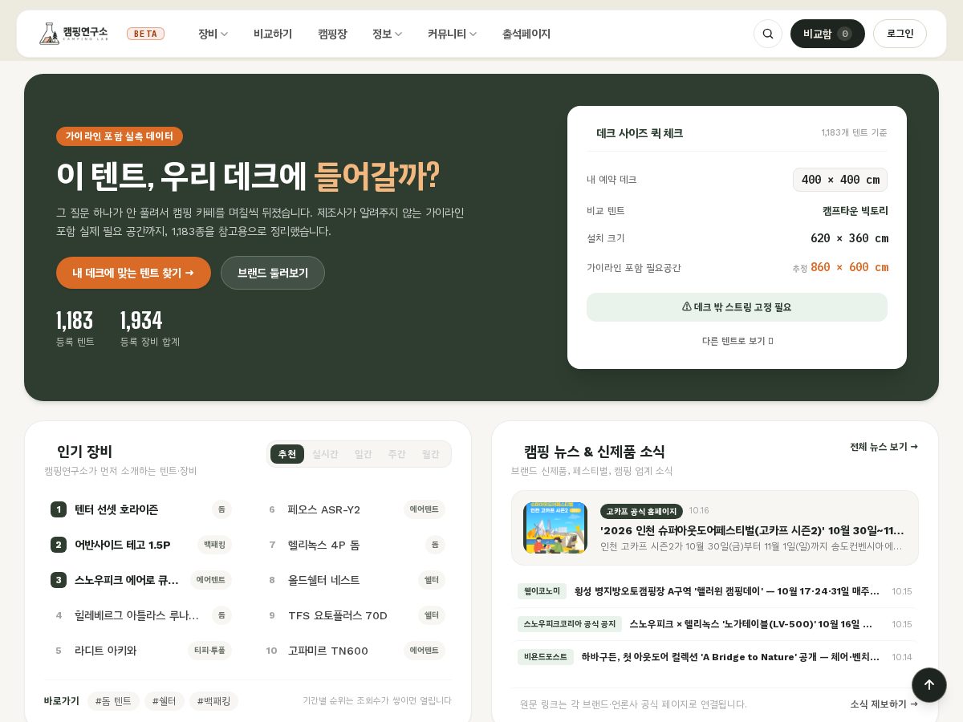Click 소식 제보하기 link
The image size is (963, 722).
[884, 704]
